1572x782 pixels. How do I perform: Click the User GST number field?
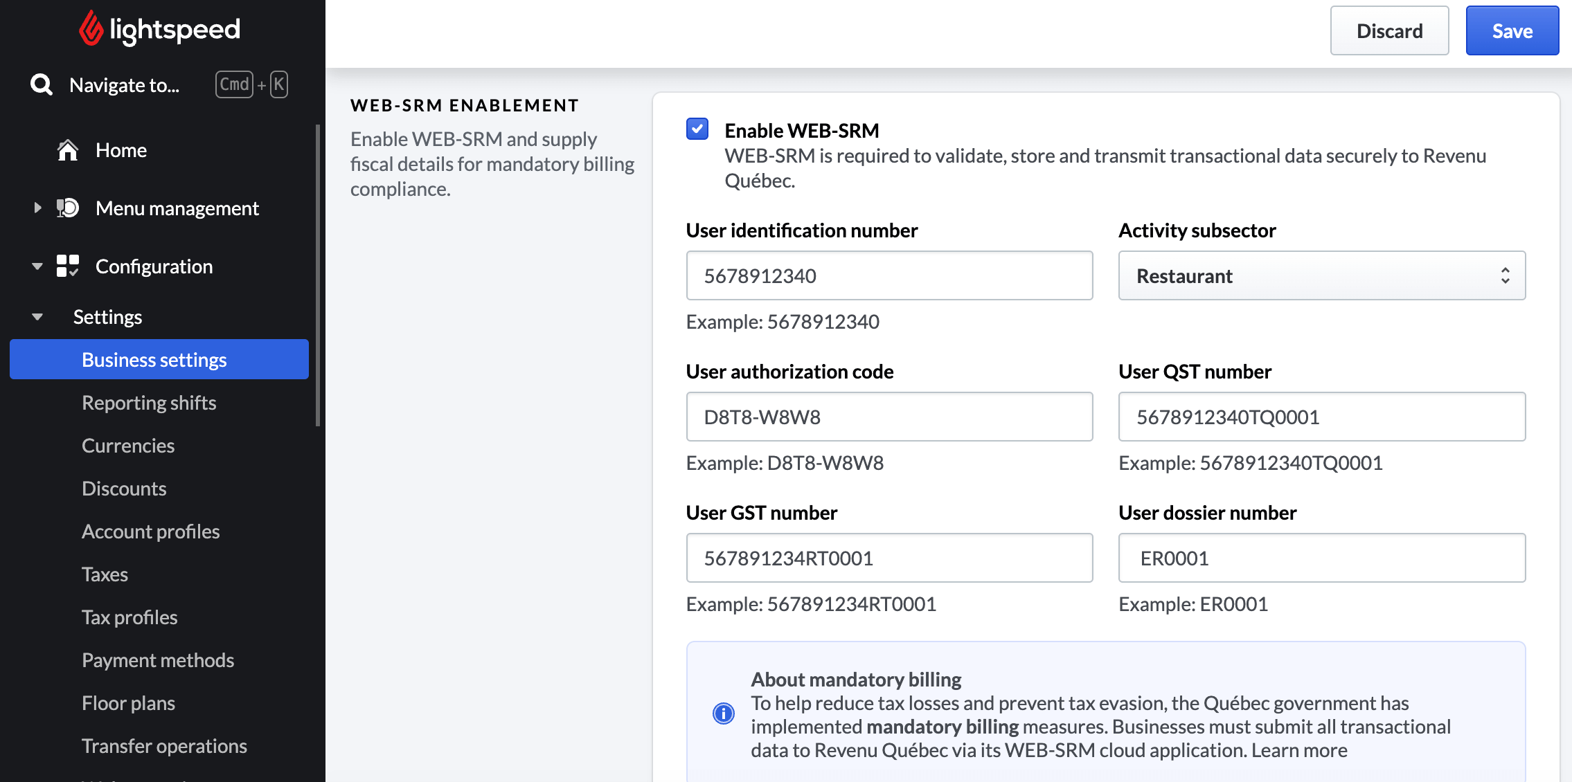coord(889,558)
